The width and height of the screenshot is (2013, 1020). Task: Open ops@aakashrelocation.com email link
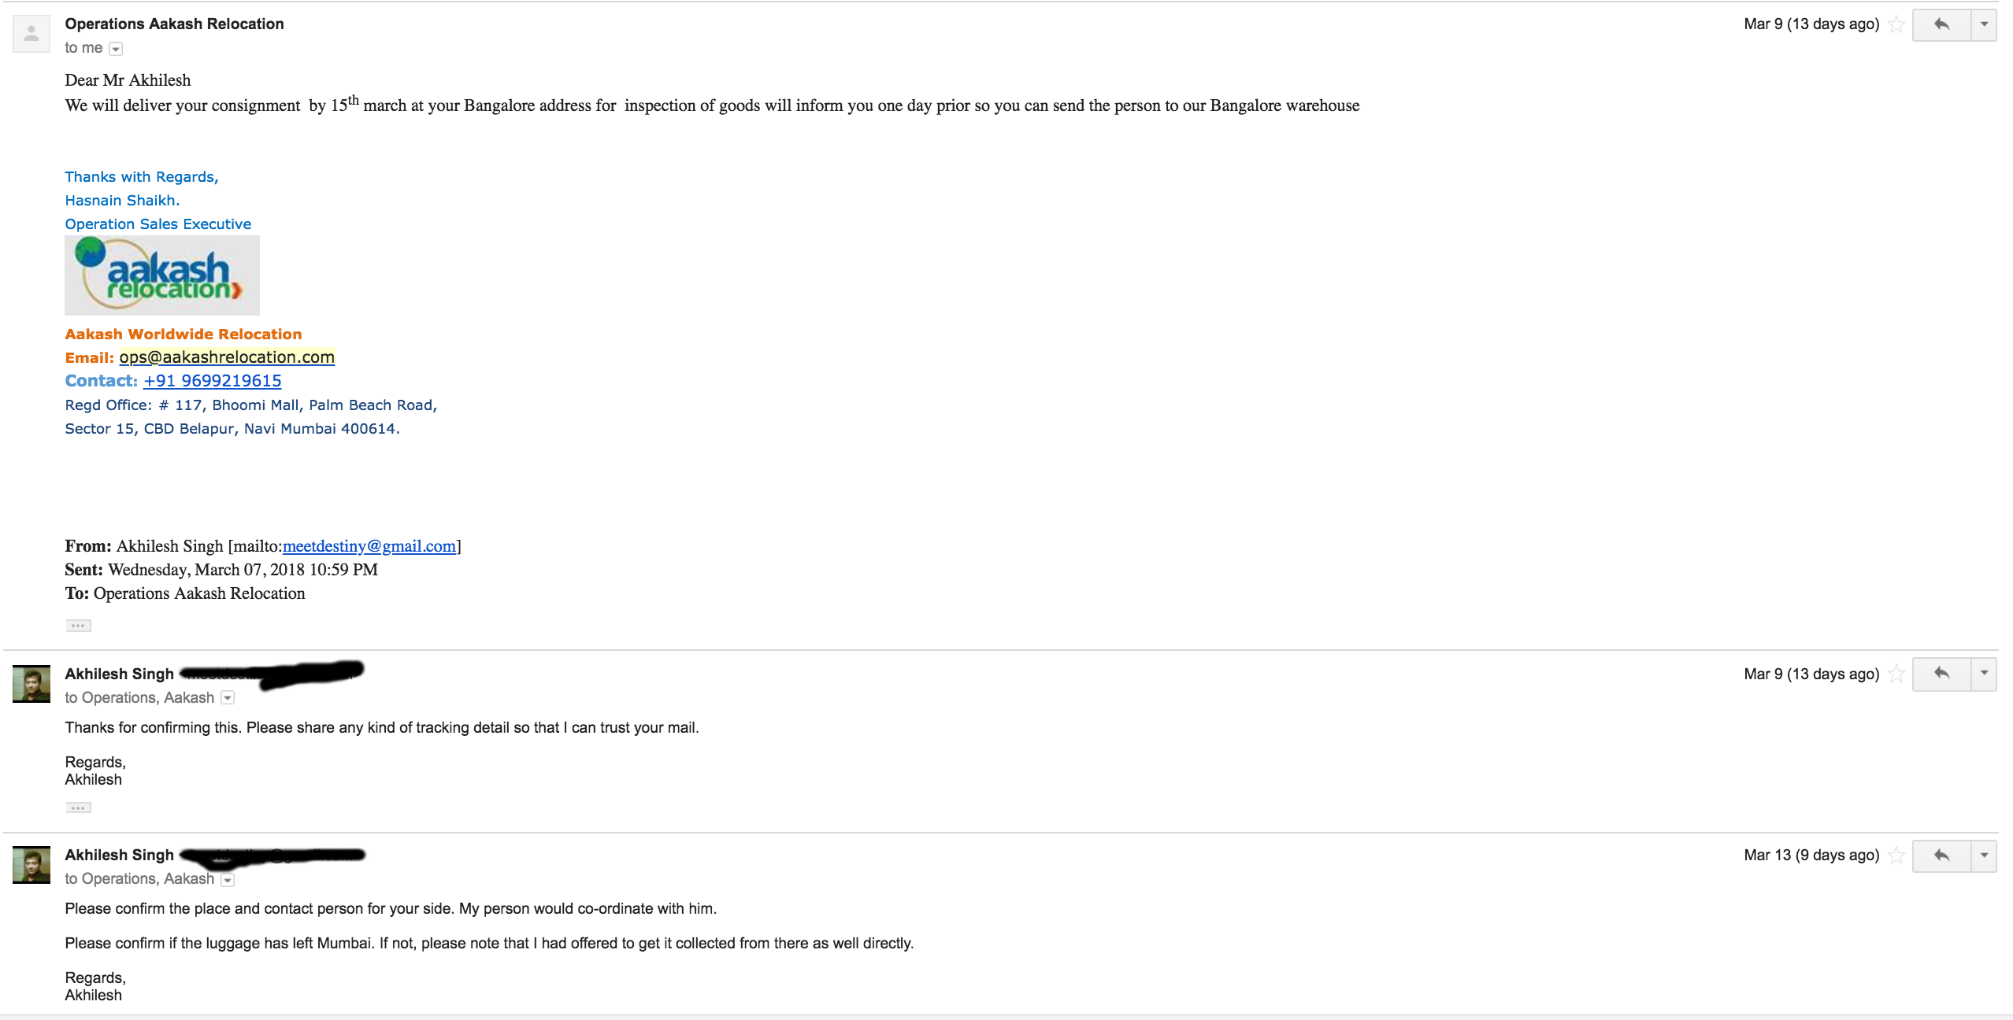click(x=227, y=357)
